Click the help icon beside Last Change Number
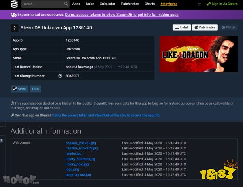243x187 pixels. (60, 76)
